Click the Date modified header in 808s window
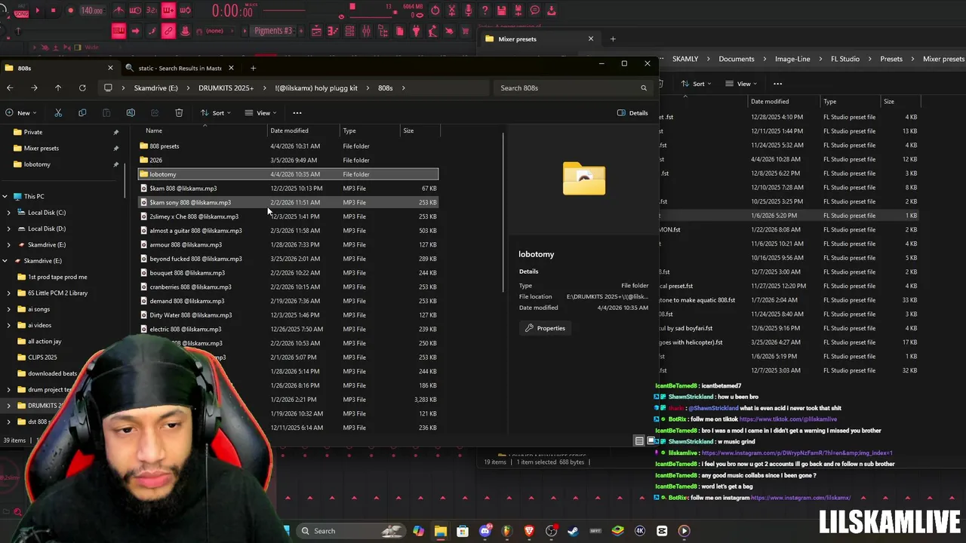Screen dimensions: 966x543 point(289,130)
